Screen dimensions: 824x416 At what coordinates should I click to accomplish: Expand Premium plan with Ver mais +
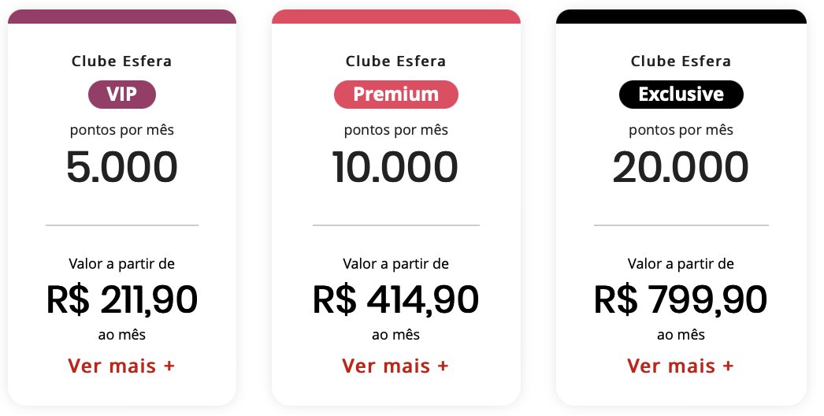[x=395, y=366]
